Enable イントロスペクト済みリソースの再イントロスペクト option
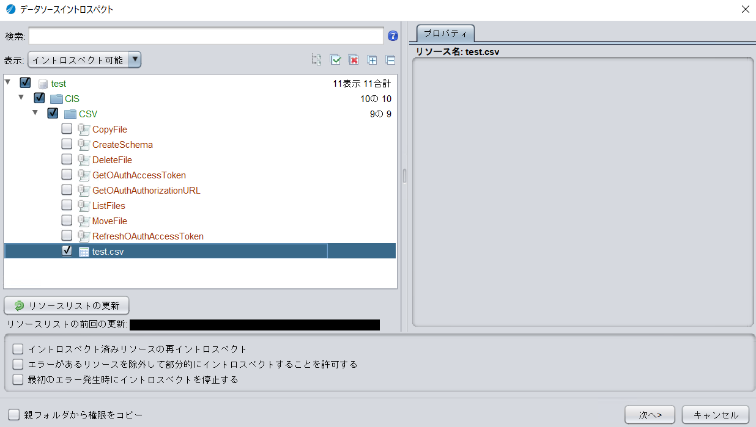The image size is (756, 427). 18,349
